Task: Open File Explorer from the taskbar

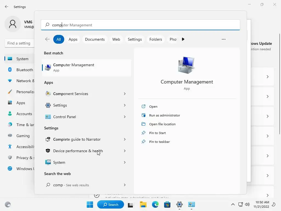Action: (x=143, y=204)
